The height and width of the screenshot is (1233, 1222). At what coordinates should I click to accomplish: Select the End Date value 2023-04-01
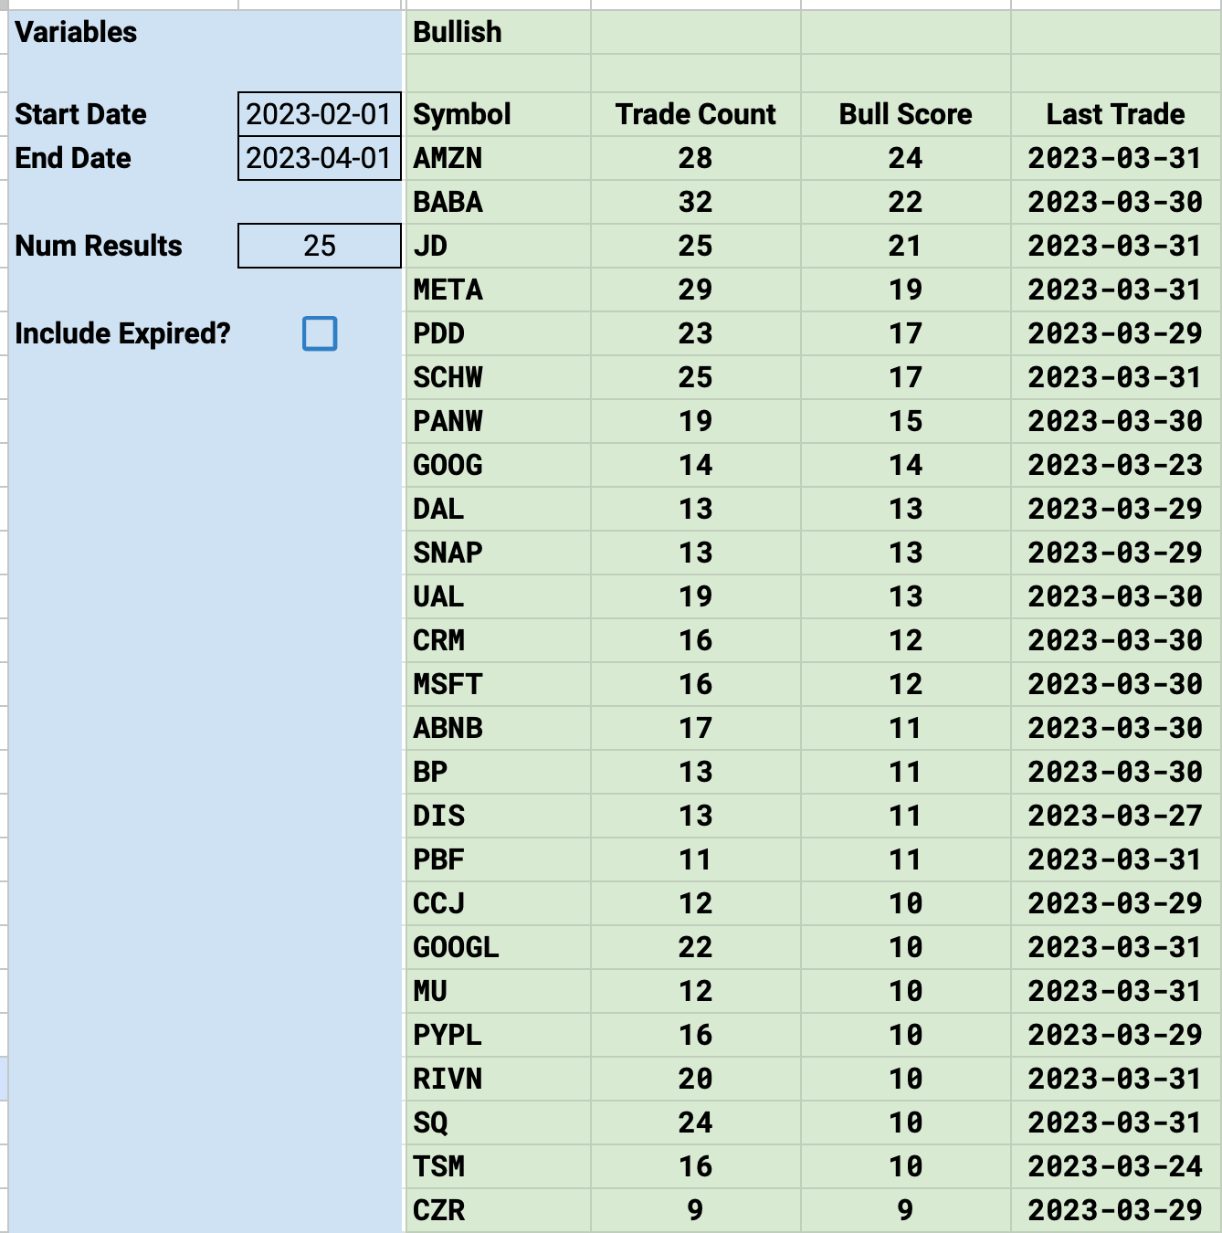coord(320,158)
